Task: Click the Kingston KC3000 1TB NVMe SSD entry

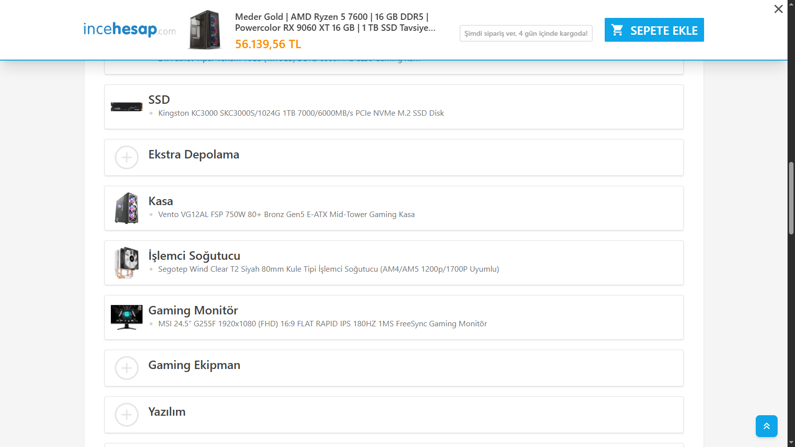Action: [x=301, y=113]
